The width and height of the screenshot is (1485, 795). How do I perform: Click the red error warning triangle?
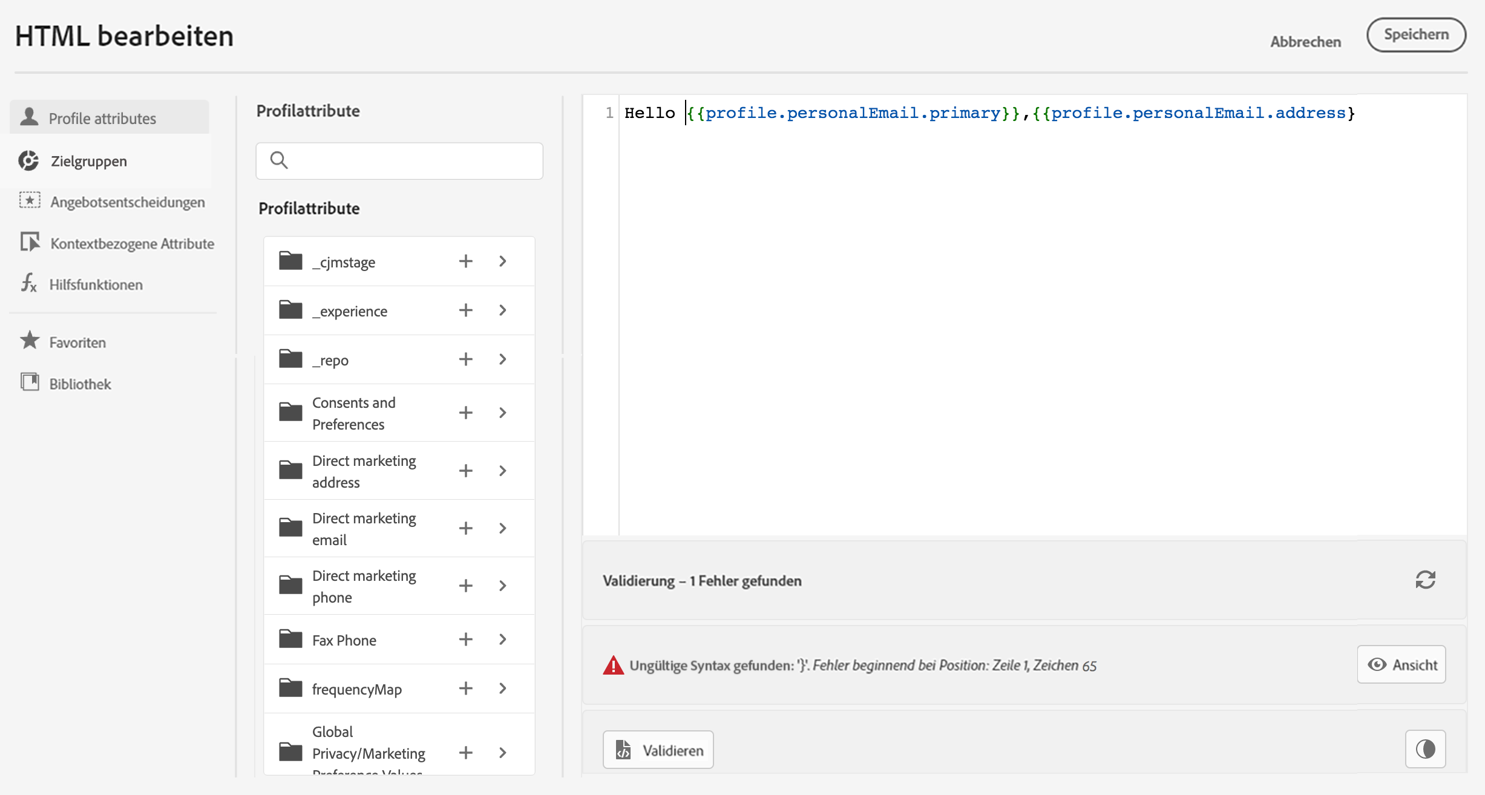pos(613,666)
